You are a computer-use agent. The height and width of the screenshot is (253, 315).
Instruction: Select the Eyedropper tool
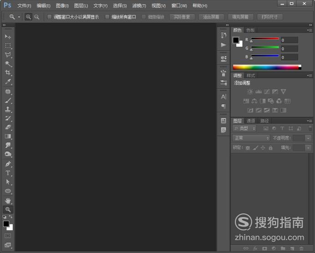point(8,81)
